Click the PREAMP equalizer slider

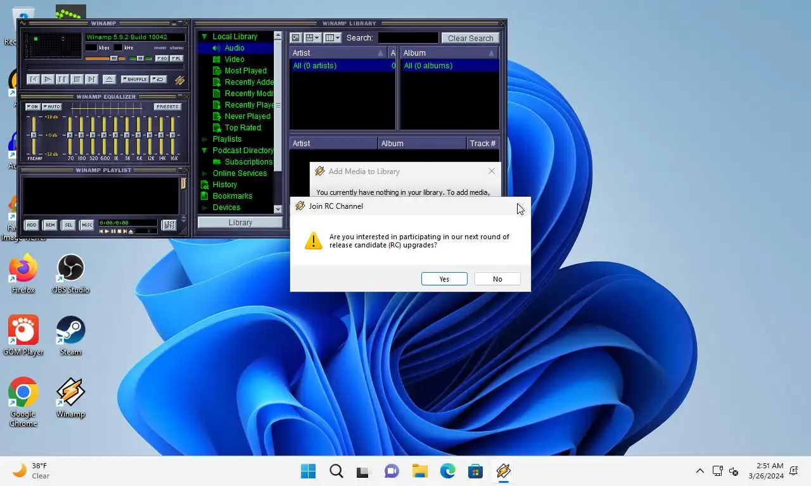point(34,135)
